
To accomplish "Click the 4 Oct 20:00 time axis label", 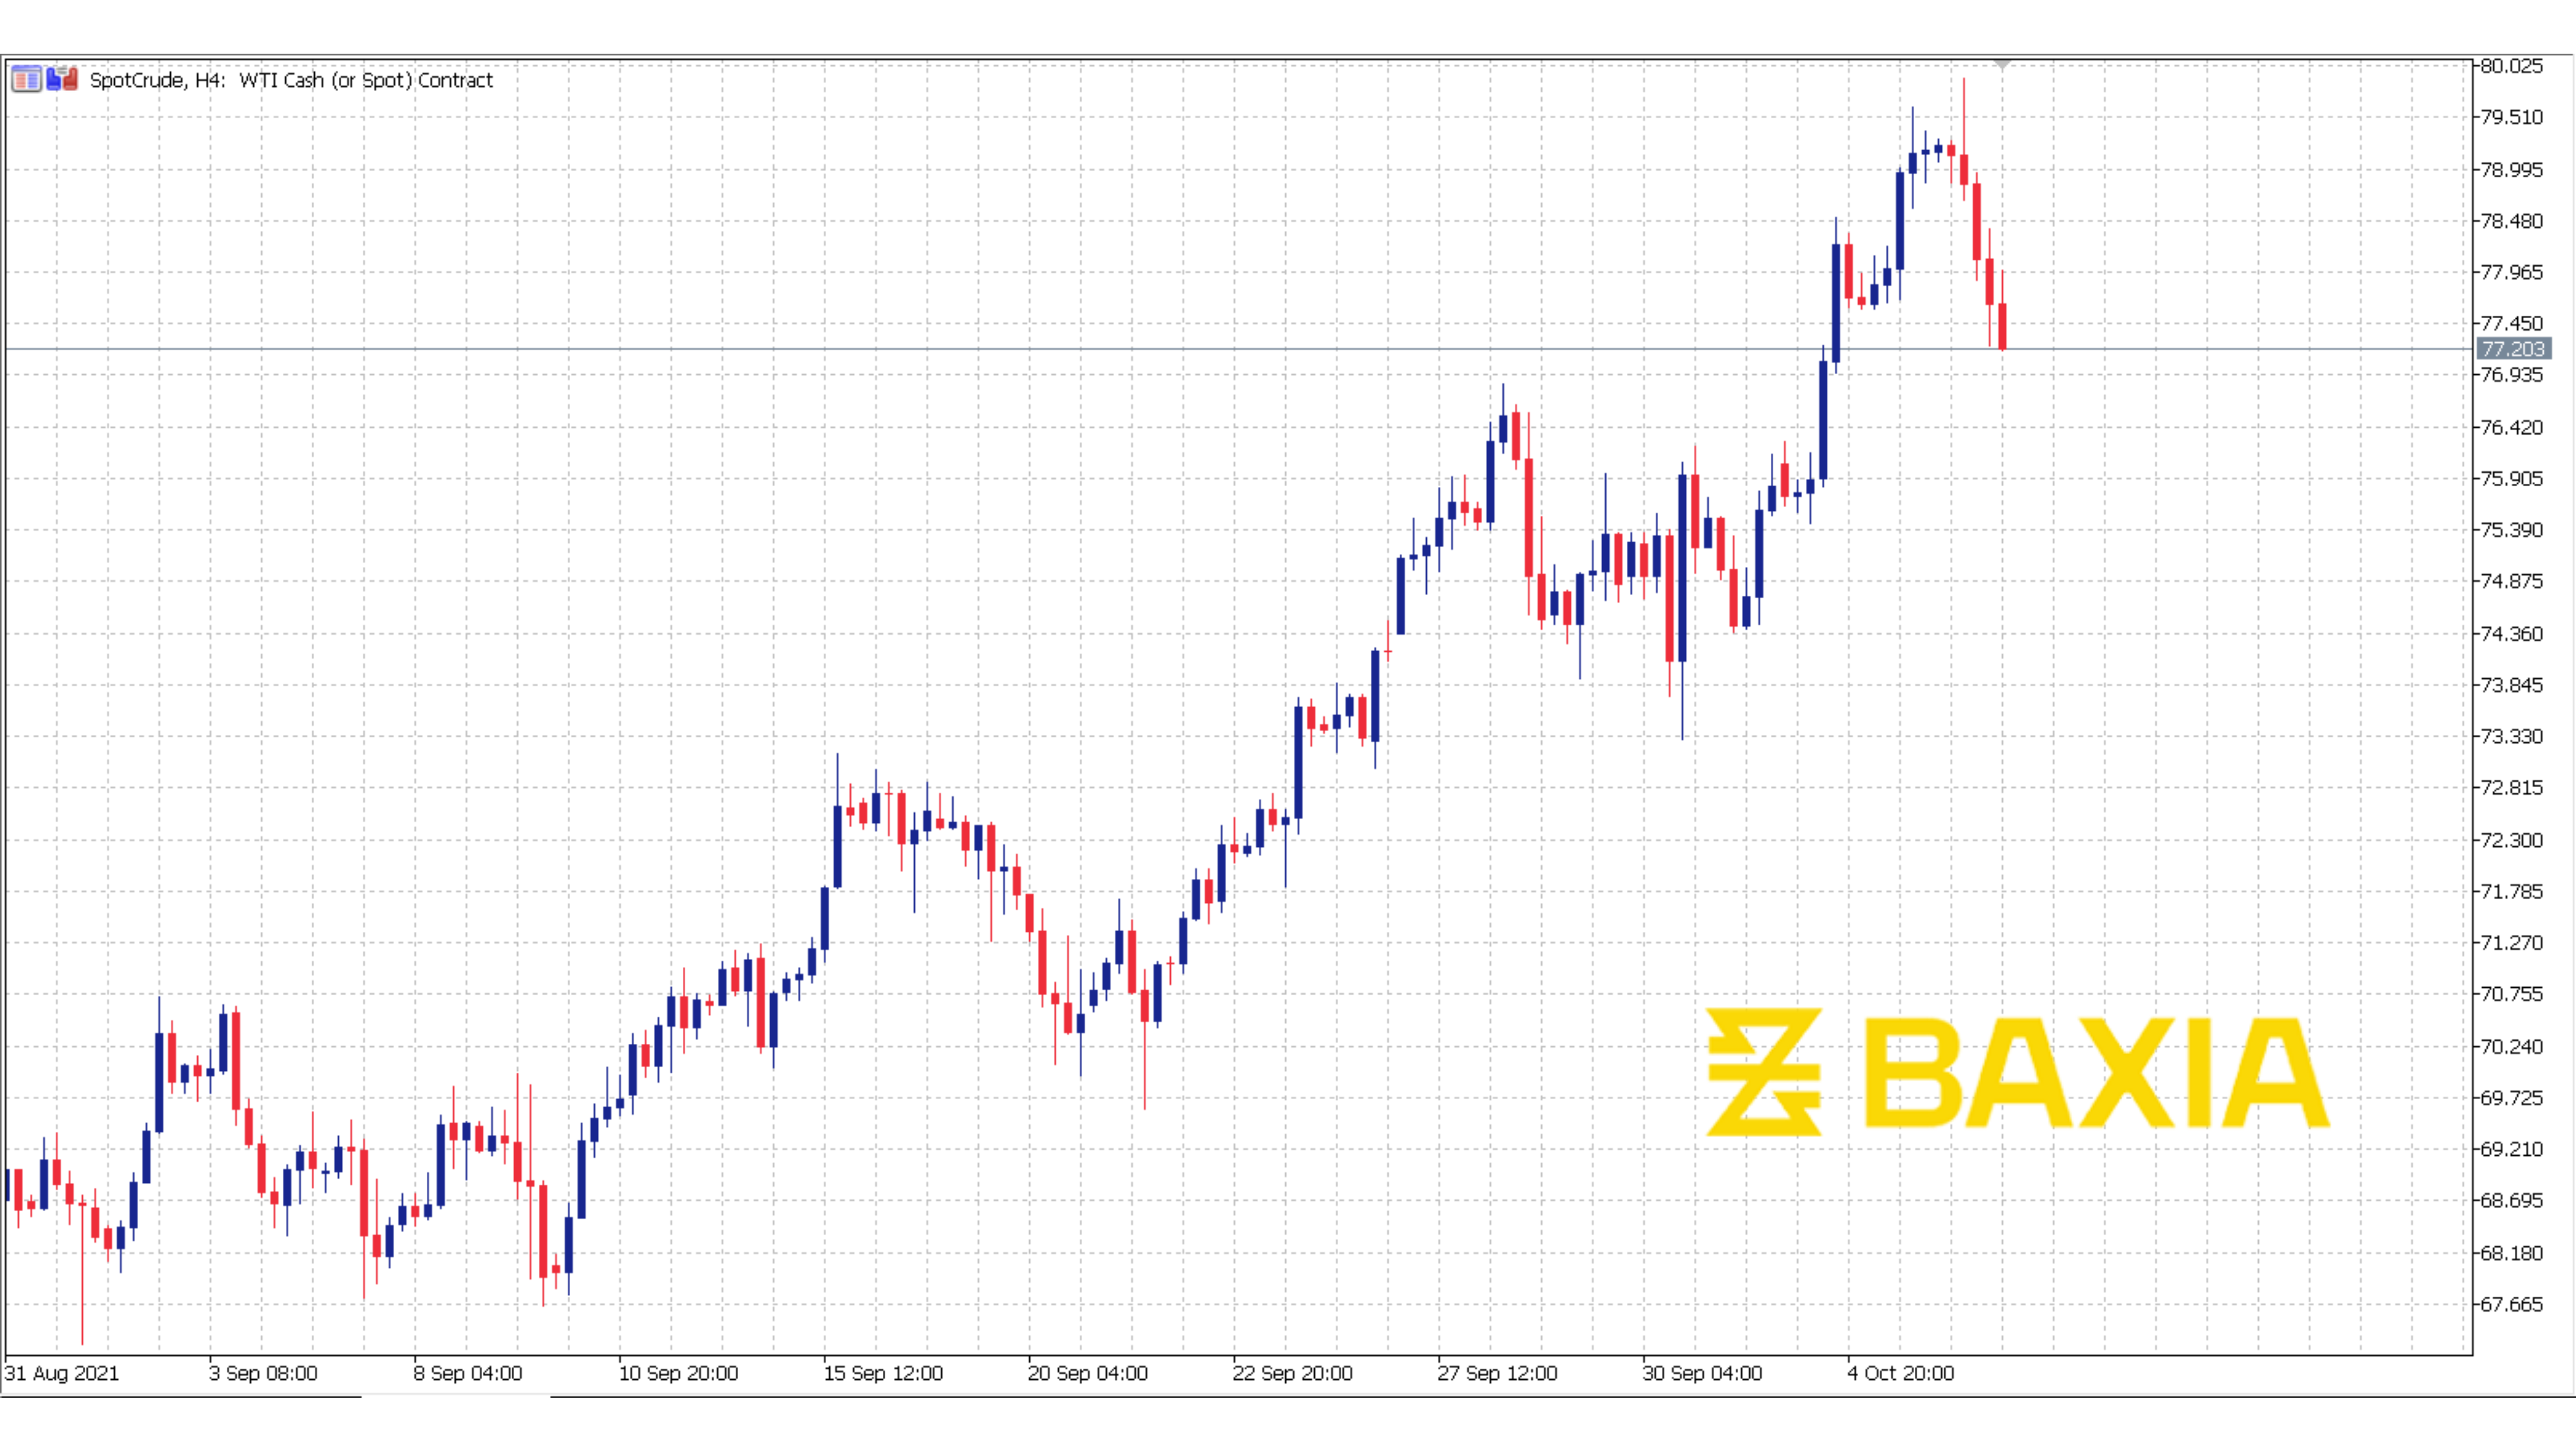I will [x=1900, y=1373].
